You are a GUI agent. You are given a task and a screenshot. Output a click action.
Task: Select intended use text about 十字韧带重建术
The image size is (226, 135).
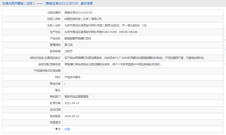[113, 64]
